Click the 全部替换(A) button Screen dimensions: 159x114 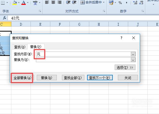[x=22, y=78]
